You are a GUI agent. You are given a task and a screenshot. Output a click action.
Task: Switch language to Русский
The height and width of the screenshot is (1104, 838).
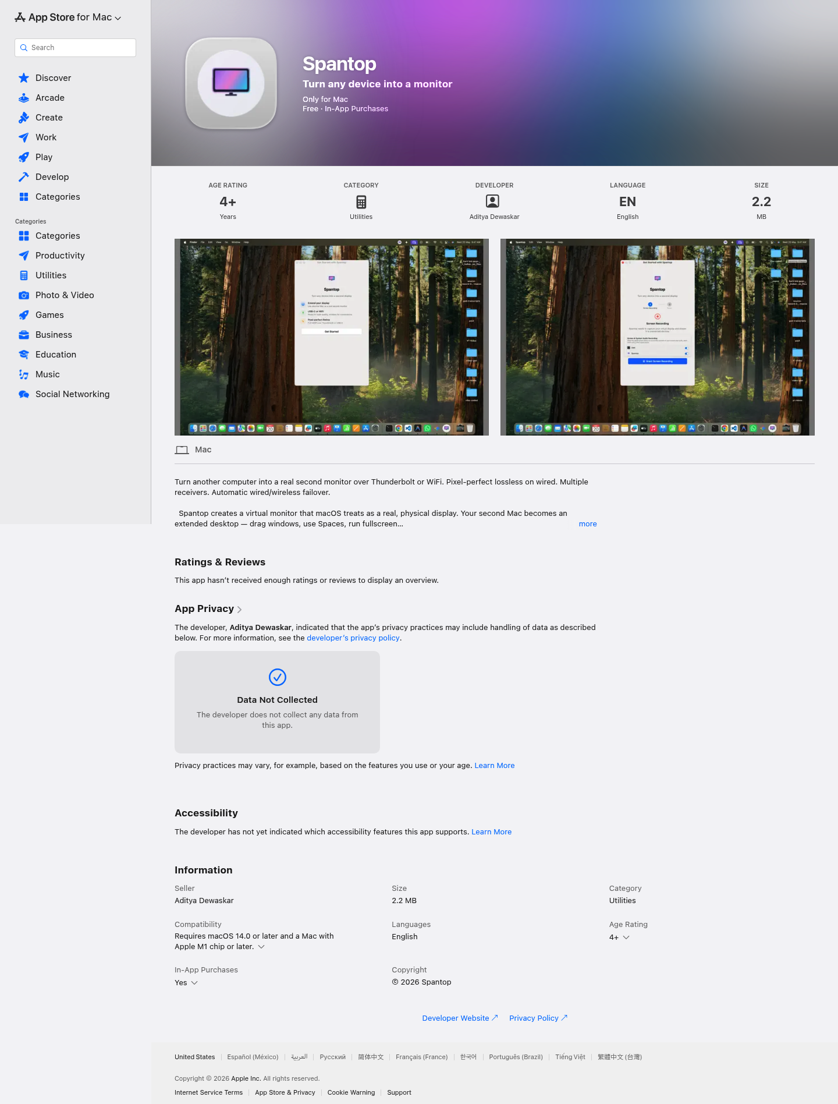[x=333, y=1057]
